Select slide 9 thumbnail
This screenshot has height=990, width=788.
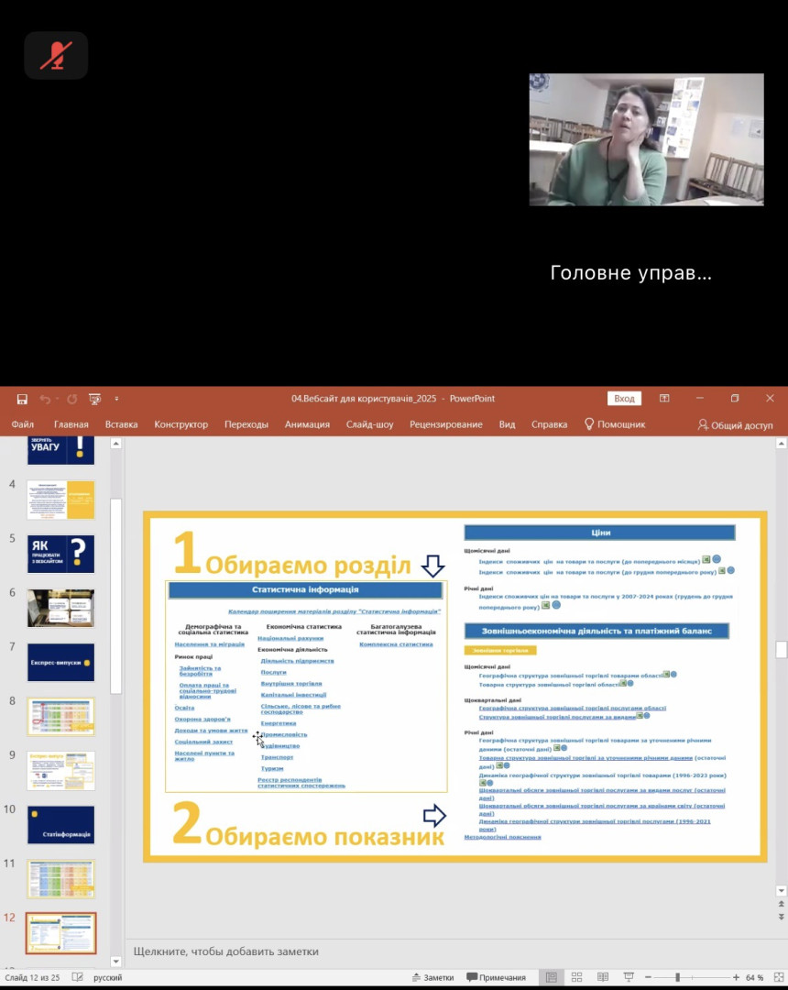60,771
